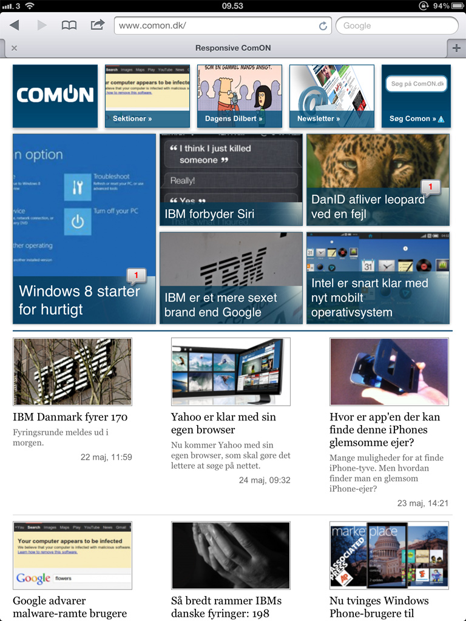Select the www.comon.dk address field
The width and height of the screenshot is (466, 621).
pyautogui.click(x=223, y=25)
